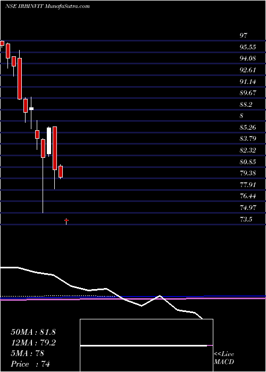Image resolution: width=266 pixels, height=372 pixels.
Task: Click the 89.67 price axis label
Action: 248,93
